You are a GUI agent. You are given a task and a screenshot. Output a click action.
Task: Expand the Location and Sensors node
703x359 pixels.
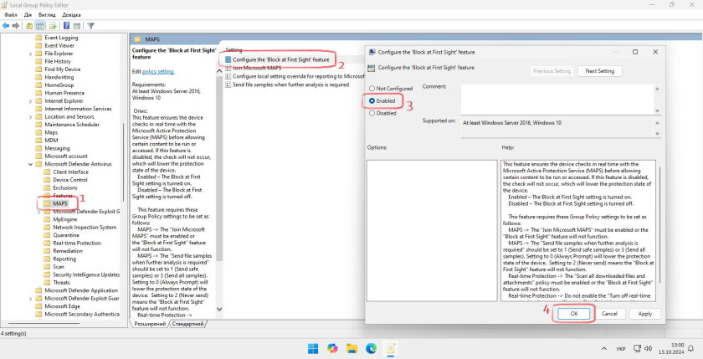tap(30, 116)
